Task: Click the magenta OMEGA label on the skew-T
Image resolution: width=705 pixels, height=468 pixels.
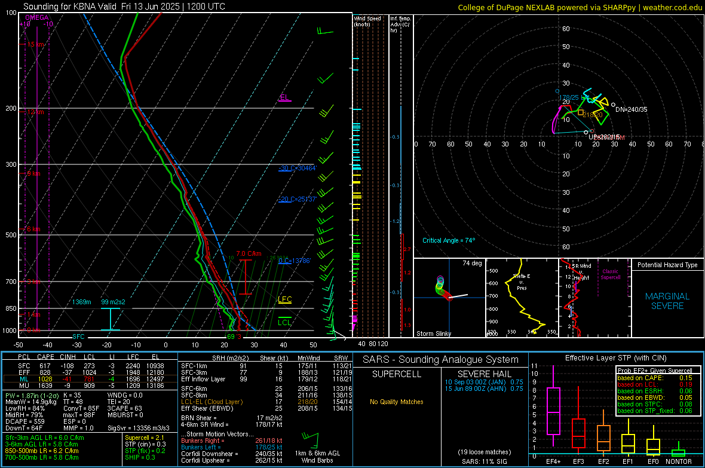Action: pyautogui.click(x=36, y=17)
